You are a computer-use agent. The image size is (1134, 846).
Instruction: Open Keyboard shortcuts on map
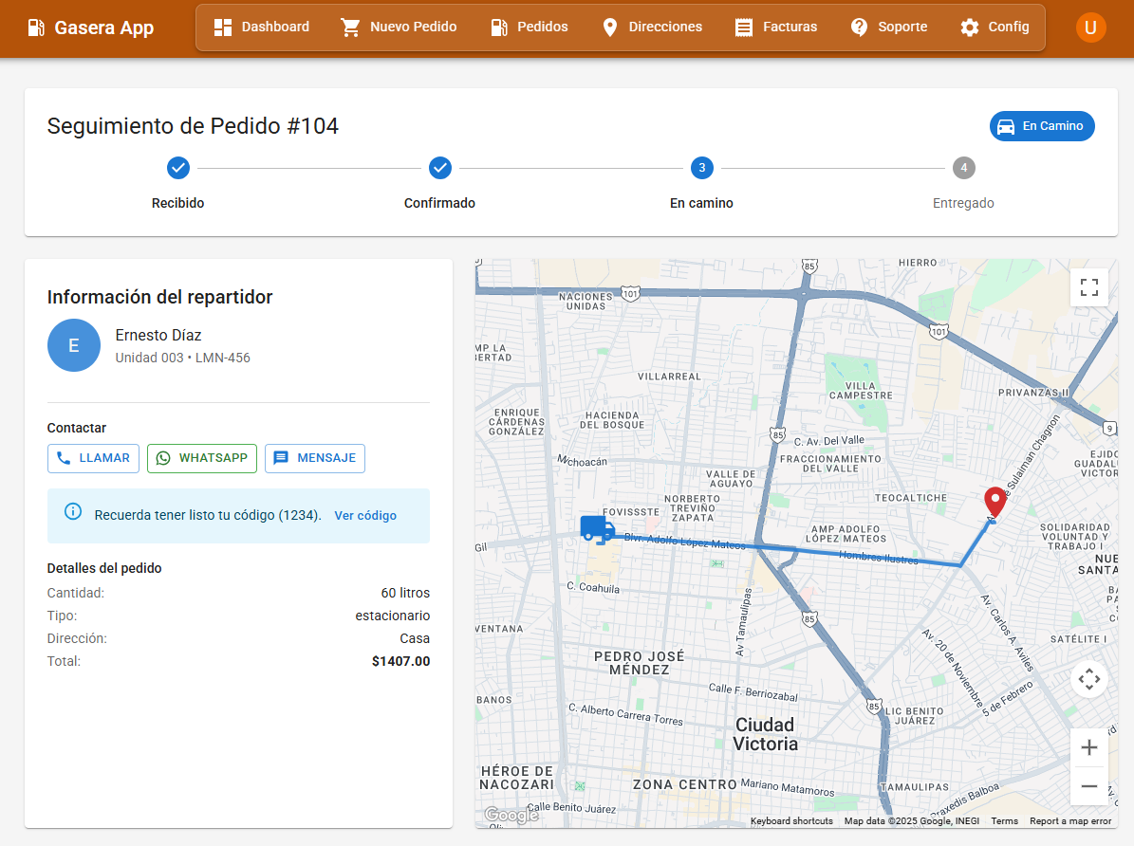(x=791, y=820)
